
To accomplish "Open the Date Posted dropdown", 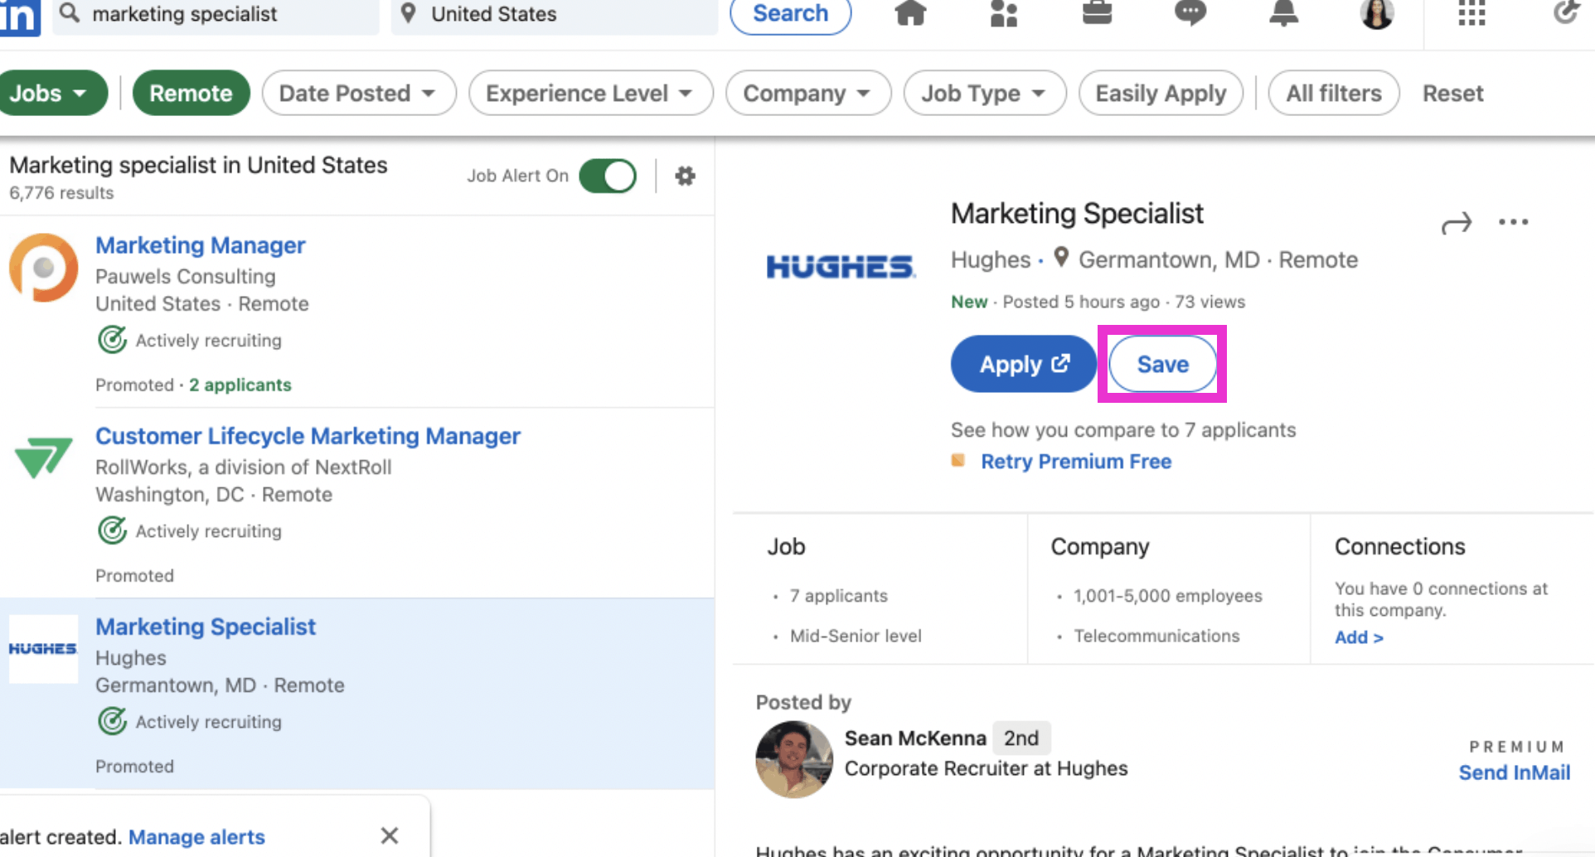I will [x=359, y=93].
